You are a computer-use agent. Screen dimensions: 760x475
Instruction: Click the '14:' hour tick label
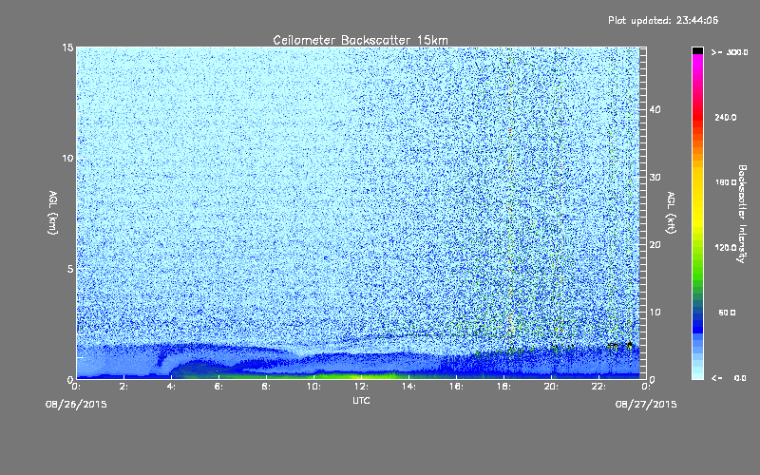[x=408, y=387]
